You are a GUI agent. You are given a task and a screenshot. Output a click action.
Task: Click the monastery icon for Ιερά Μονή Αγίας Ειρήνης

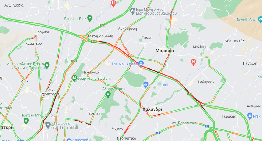coord(133,11)
